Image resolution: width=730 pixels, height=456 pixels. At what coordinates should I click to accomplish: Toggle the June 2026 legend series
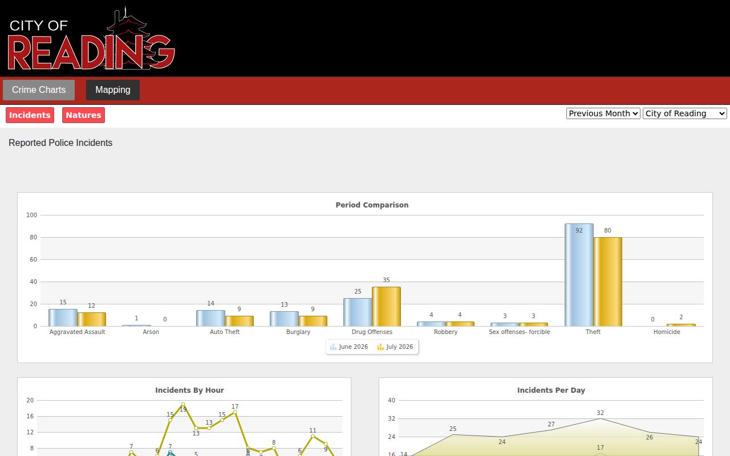click(x=349, y=347)
